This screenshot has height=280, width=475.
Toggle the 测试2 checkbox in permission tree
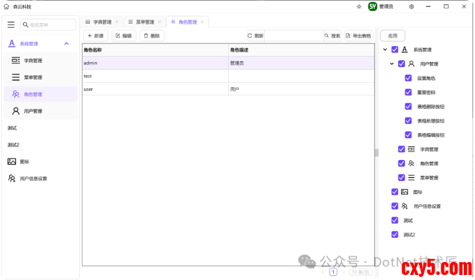pos(395,235)
